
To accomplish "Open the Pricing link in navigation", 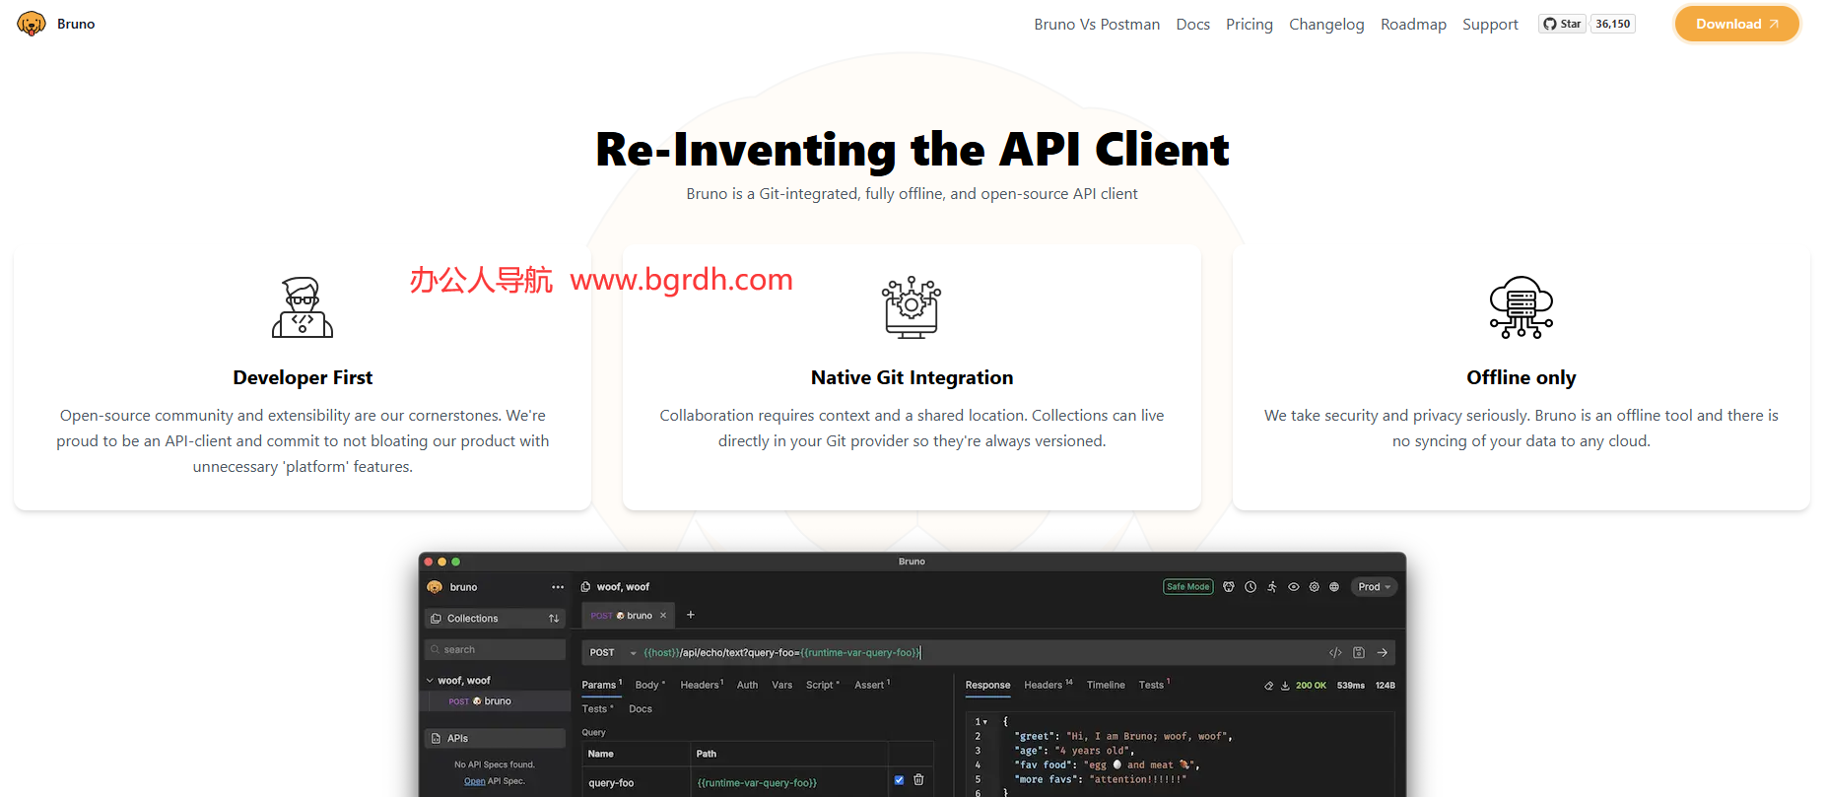I will pos(1249,24).
